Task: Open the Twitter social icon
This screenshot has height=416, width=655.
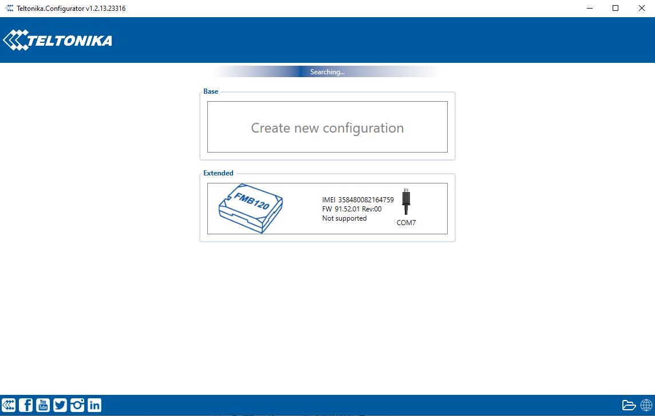Action: [x=60, y=405]
